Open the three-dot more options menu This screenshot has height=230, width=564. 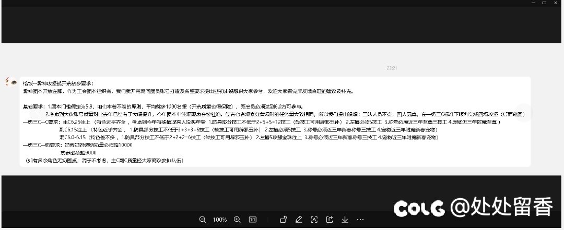(x=360, y=220)
